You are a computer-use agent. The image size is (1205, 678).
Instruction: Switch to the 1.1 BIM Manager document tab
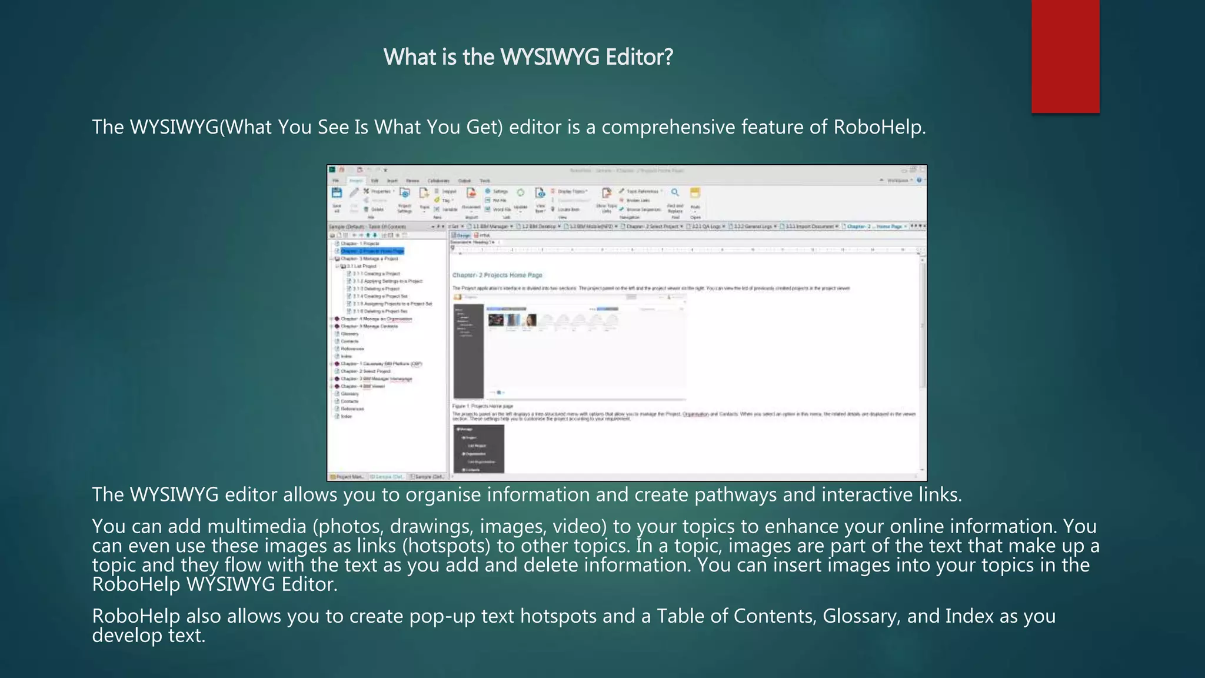(490, 226)
